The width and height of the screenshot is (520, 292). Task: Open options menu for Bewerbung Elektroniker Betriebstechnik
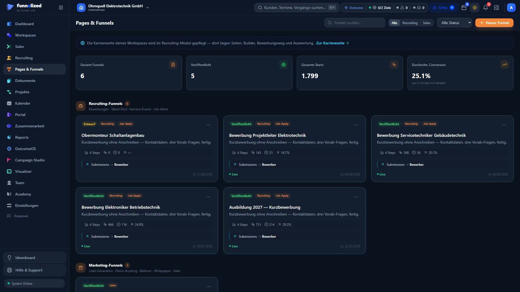pyautogui.click(x=209, y=197)
